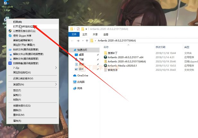This screenshot has height=138, width=198.
Task: Go forward with Explorer Forward arrow
Action: tap(78, 41)
